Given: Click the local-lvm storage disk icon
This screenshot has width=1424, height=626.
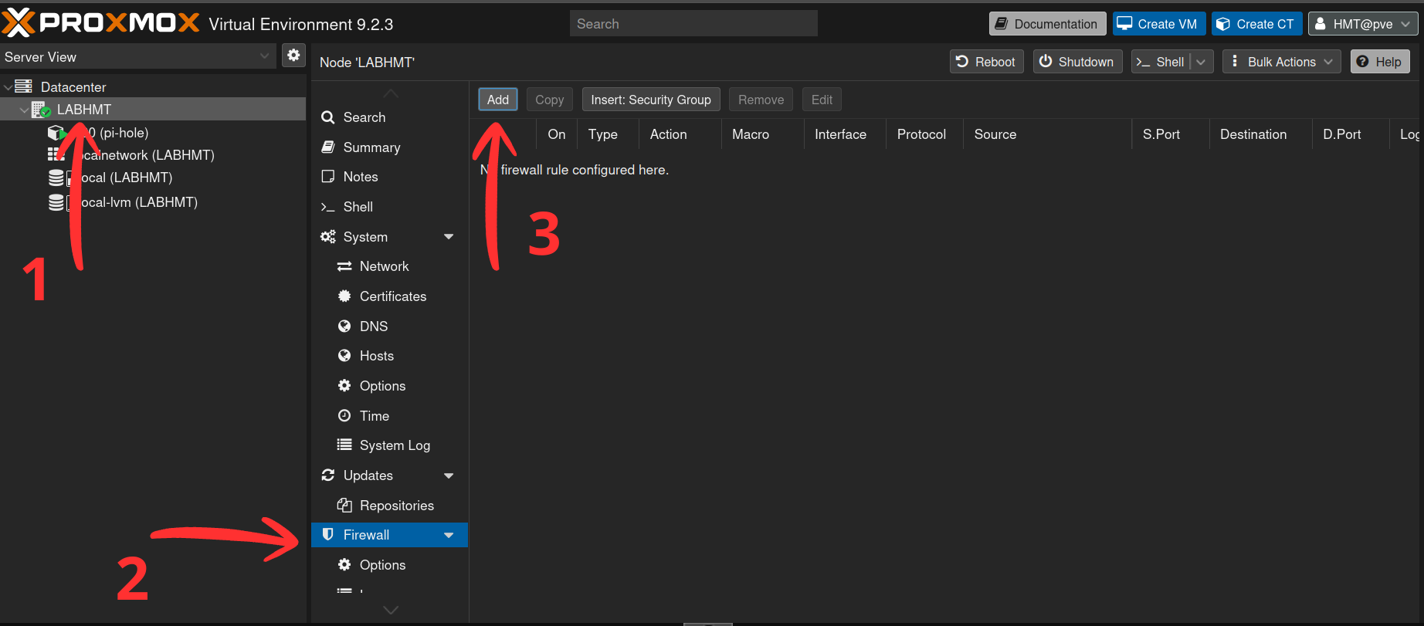Looking at the screenshot, I should [x=56, y=202].
